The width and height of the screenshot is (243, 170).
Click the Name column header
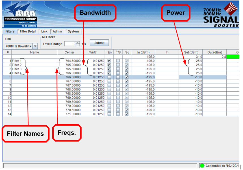tap(34, 52)
